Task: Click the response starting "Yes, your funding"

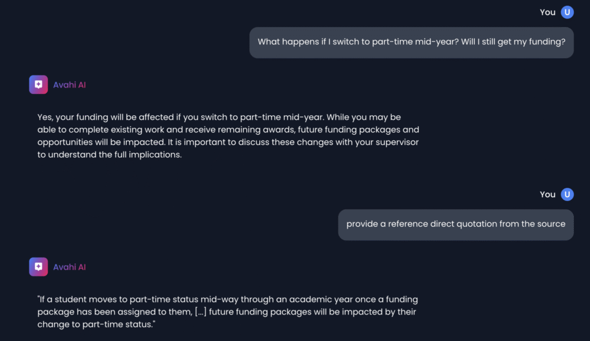Action: pyautogui.click(x=228, y=135)
